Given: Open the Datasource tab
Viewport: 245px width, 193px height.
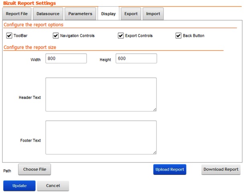Looking at the screenshot, I should pos(48,14).
